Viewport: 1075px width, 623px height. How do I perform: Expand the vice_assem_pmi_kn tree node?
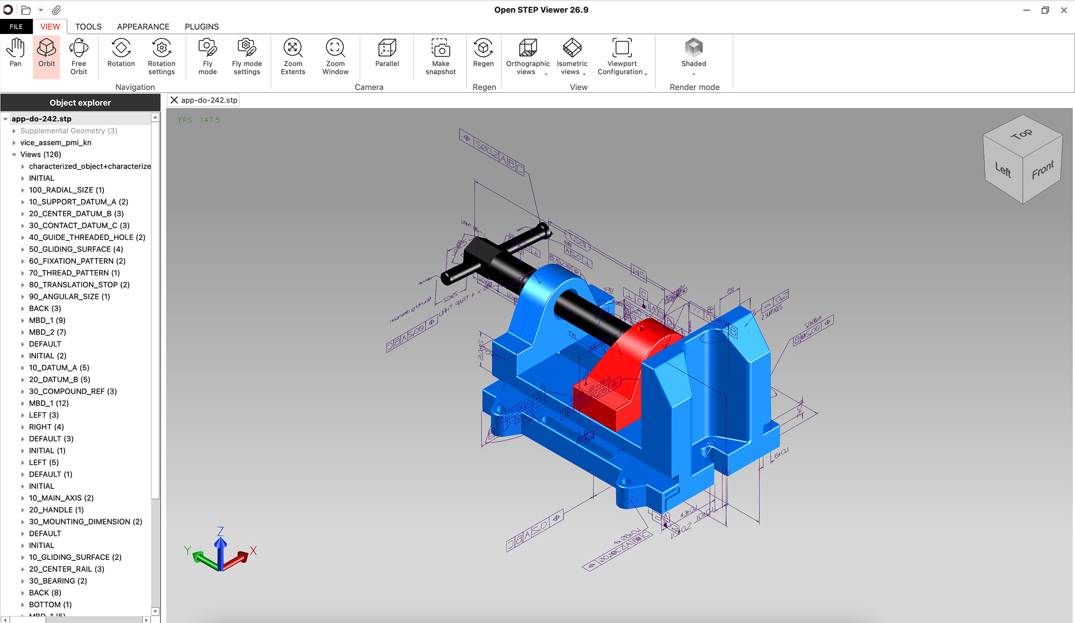(14, 143)
